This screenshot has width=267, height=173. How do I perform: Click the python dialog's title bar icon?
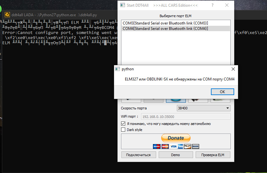click(x=117, y=69)
